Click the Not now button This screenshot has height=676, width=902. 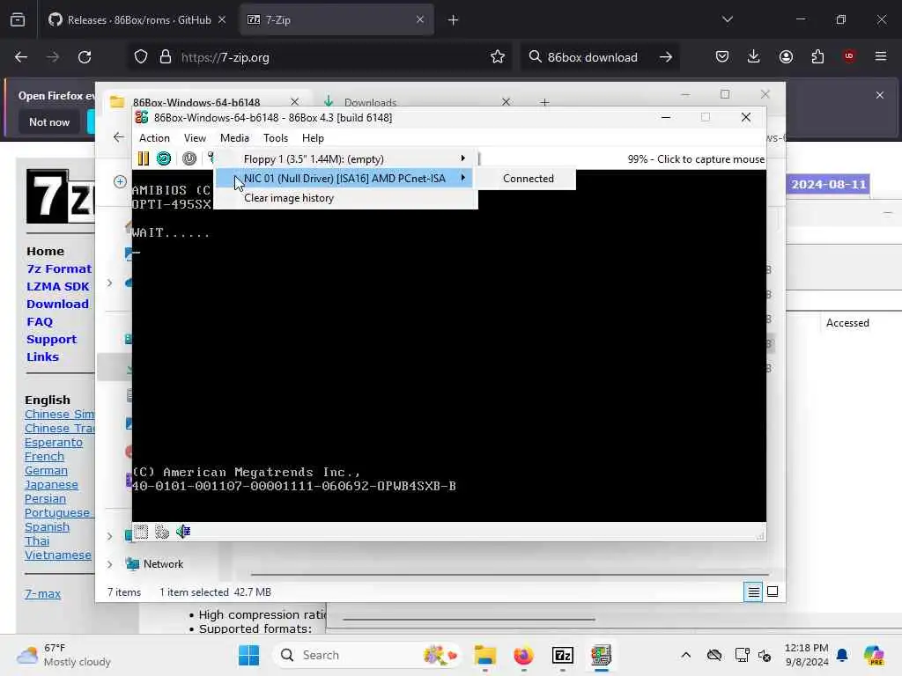click(49, 121)
